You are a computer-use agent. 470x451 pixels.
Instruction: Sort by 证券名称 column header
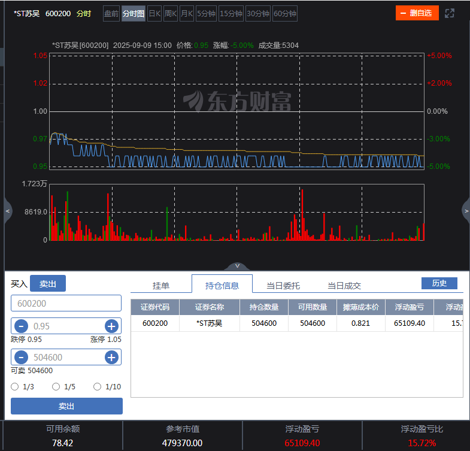point(210,307)
